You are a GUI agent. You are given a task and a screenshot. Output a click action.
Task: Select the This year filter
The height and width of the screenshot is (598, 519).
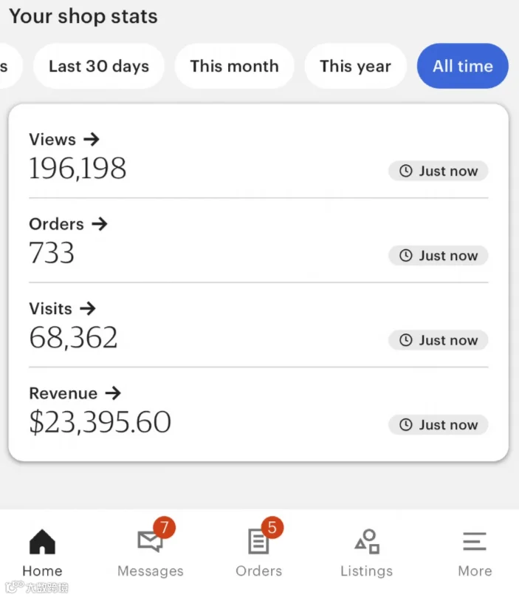click(x=355, y=66)
